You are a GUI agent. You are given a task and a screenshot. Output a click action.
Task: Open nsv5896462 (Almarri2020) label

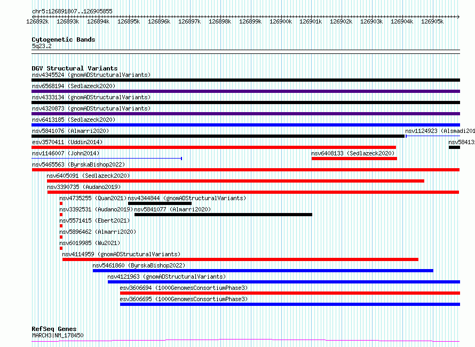pyautogui.click(x=98, y=232)
